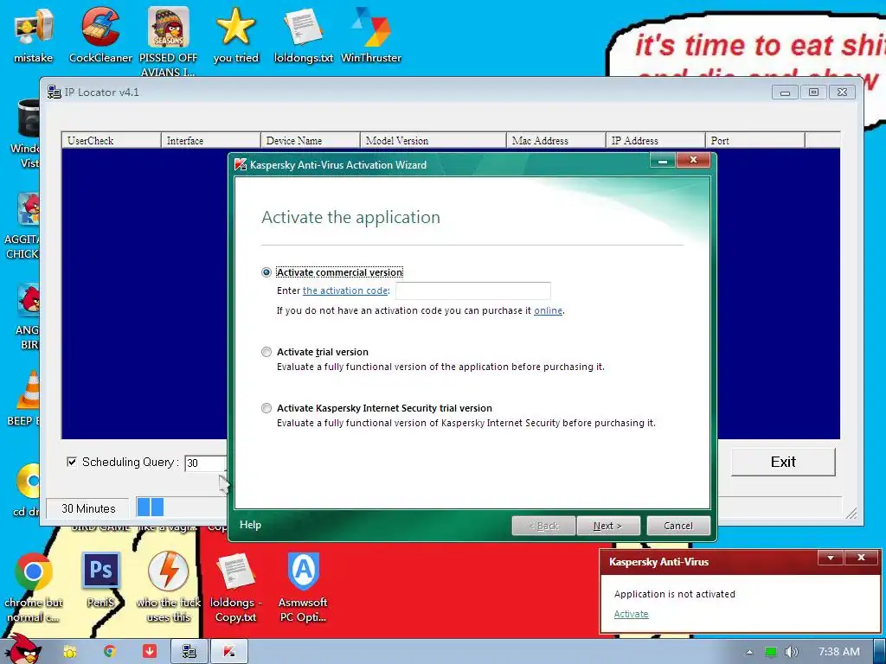Open Chrome from the taskbar

[x=110, y=652]
